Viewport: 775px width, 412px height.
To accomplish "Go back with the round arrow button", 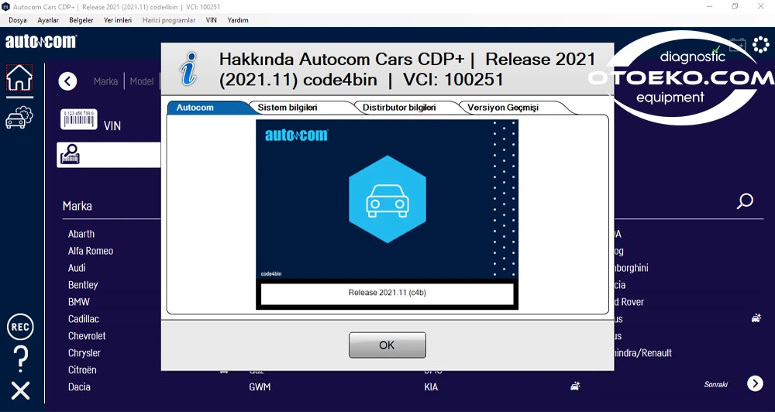I will click(x=67, y=81).
